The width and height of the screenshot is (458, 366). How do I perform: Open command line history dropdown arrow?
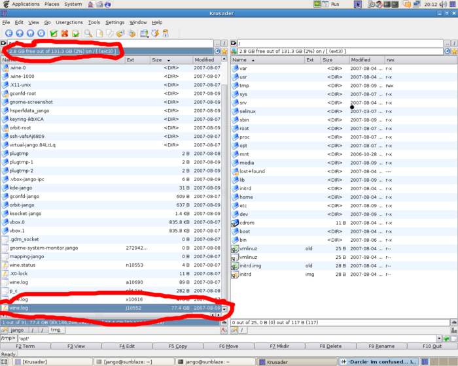[439, 339]
